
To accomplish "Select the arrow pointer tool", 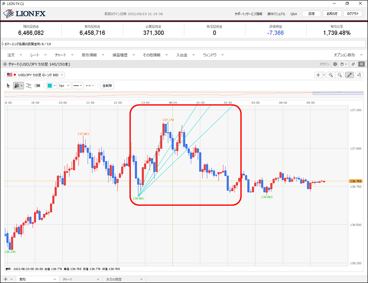I will coord(8,86).
